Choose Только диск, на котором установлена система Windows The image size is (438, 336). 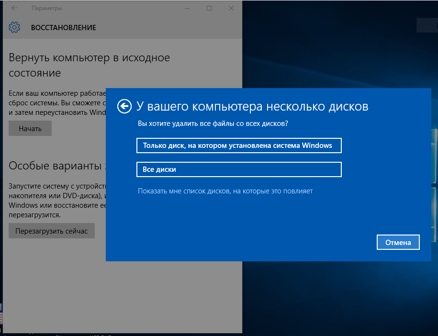pos(239,146)
